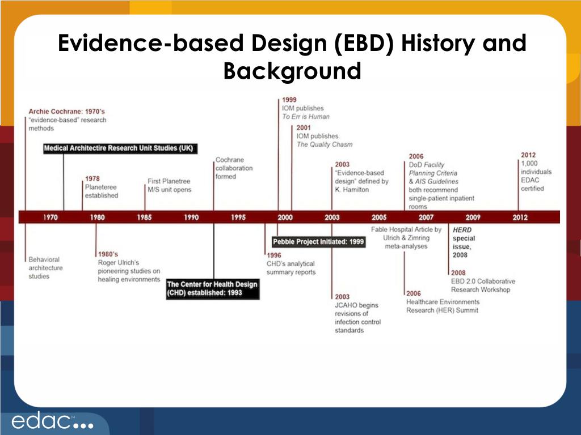This screenshot has height=435, width=581.
Task: Select the 'HERD special issue, 2008' text
Action: click(464, 242)
